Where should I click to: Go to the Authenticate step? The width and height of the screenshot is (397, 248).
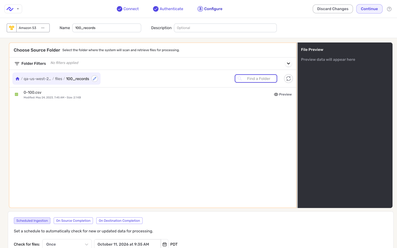click(x=168, y=9)
